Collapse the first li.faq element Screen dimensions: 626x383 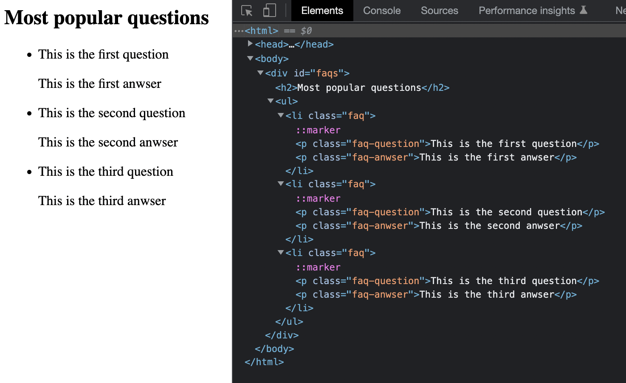pyautogui.click(x=281, y=115)
